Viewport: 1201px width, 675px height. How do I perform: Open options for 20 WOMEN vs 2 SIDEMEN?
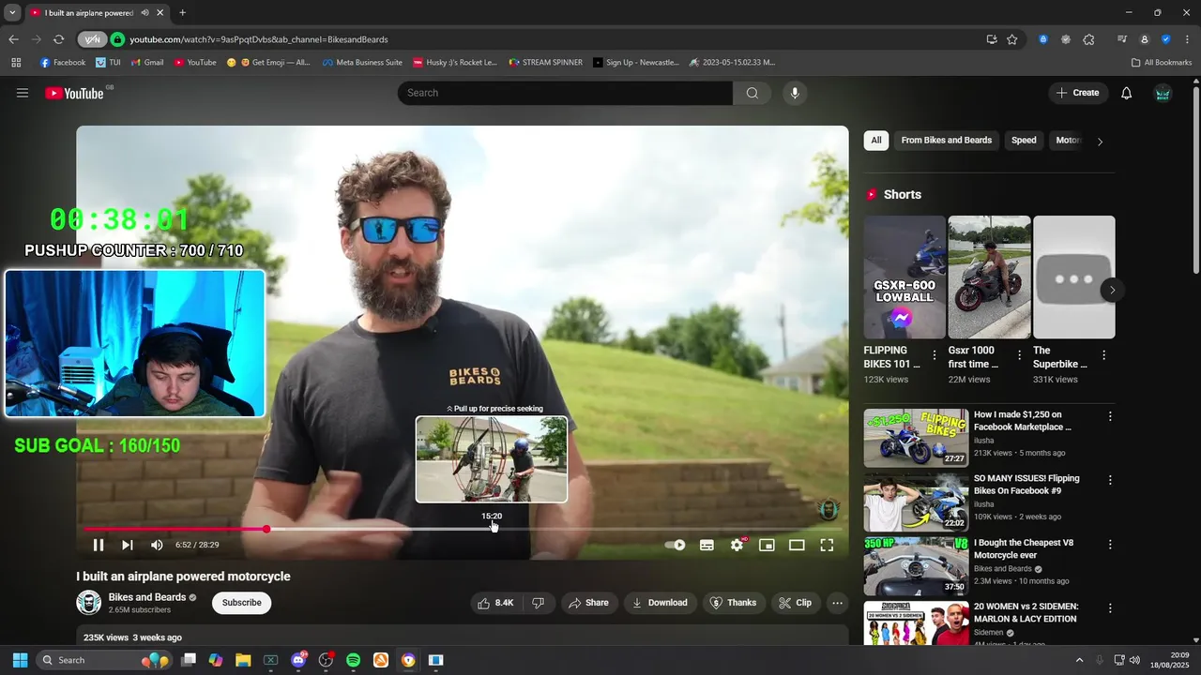(x=1110, y=607)
